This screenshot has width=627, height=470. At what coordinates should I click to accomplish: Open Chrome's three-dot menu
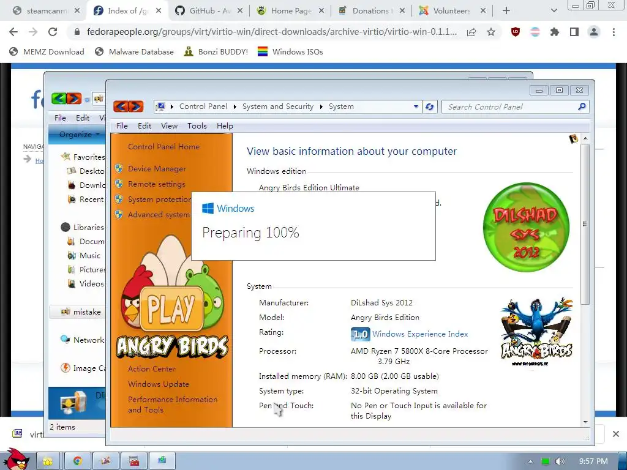(x=614, y=32)
